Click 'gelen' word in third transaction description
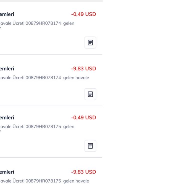192x192 pixels. 69,126
